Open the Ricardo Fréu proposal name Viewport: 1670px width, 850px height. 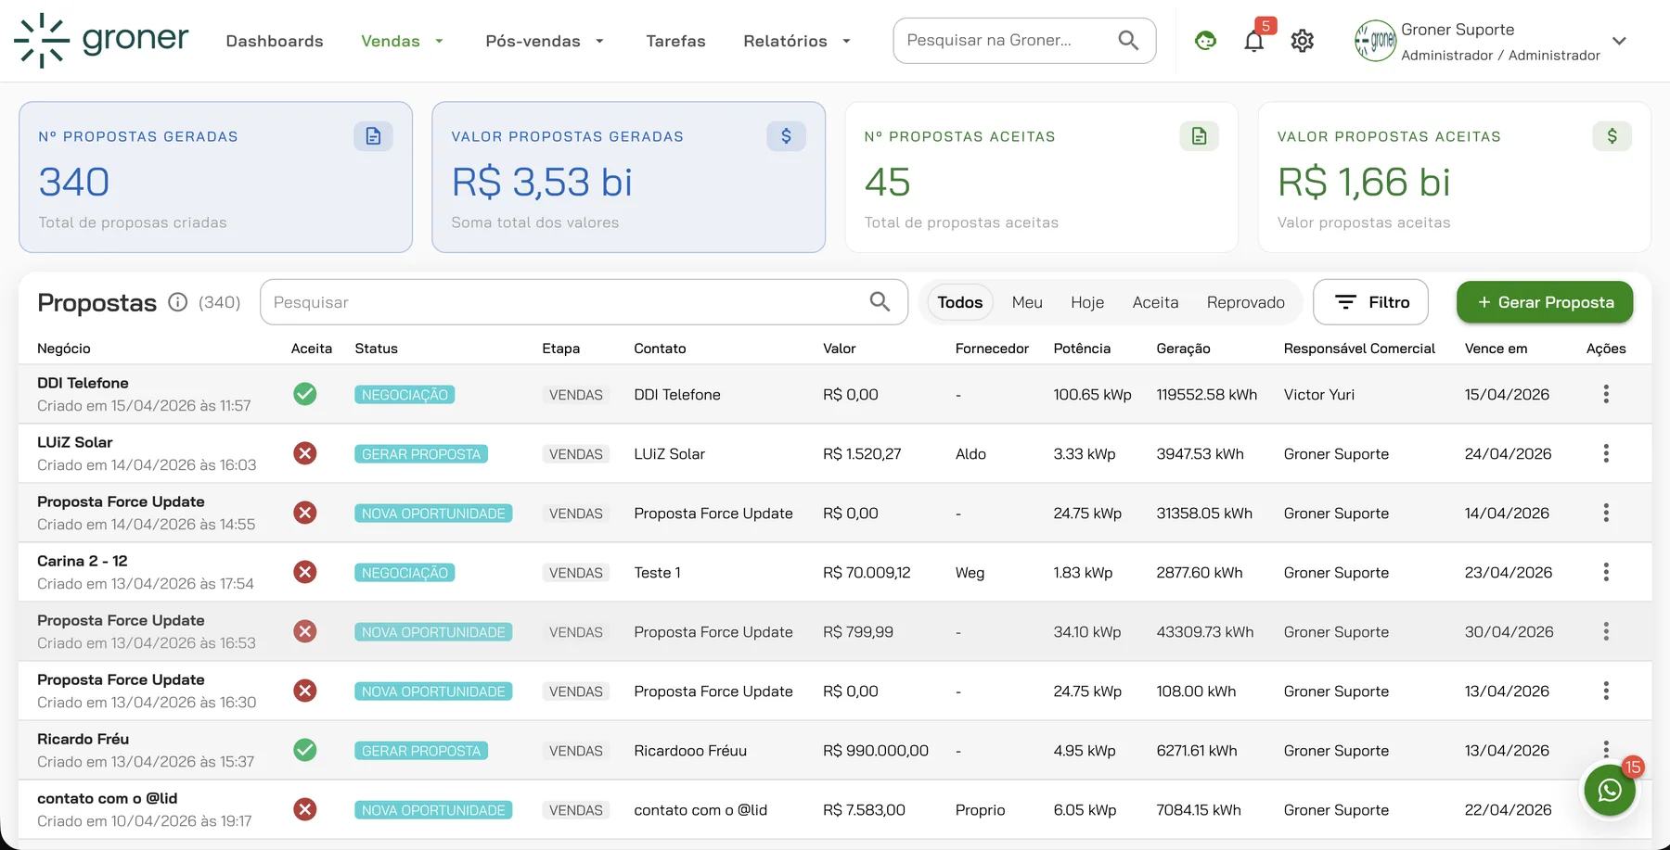click(x=83, y=739)
